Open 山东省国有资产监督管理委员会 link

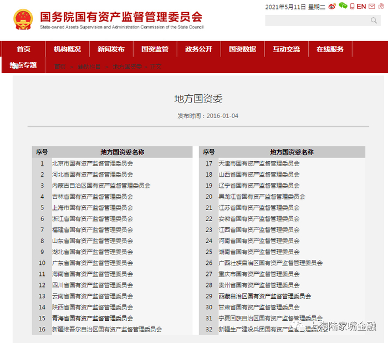pos(93,241)
